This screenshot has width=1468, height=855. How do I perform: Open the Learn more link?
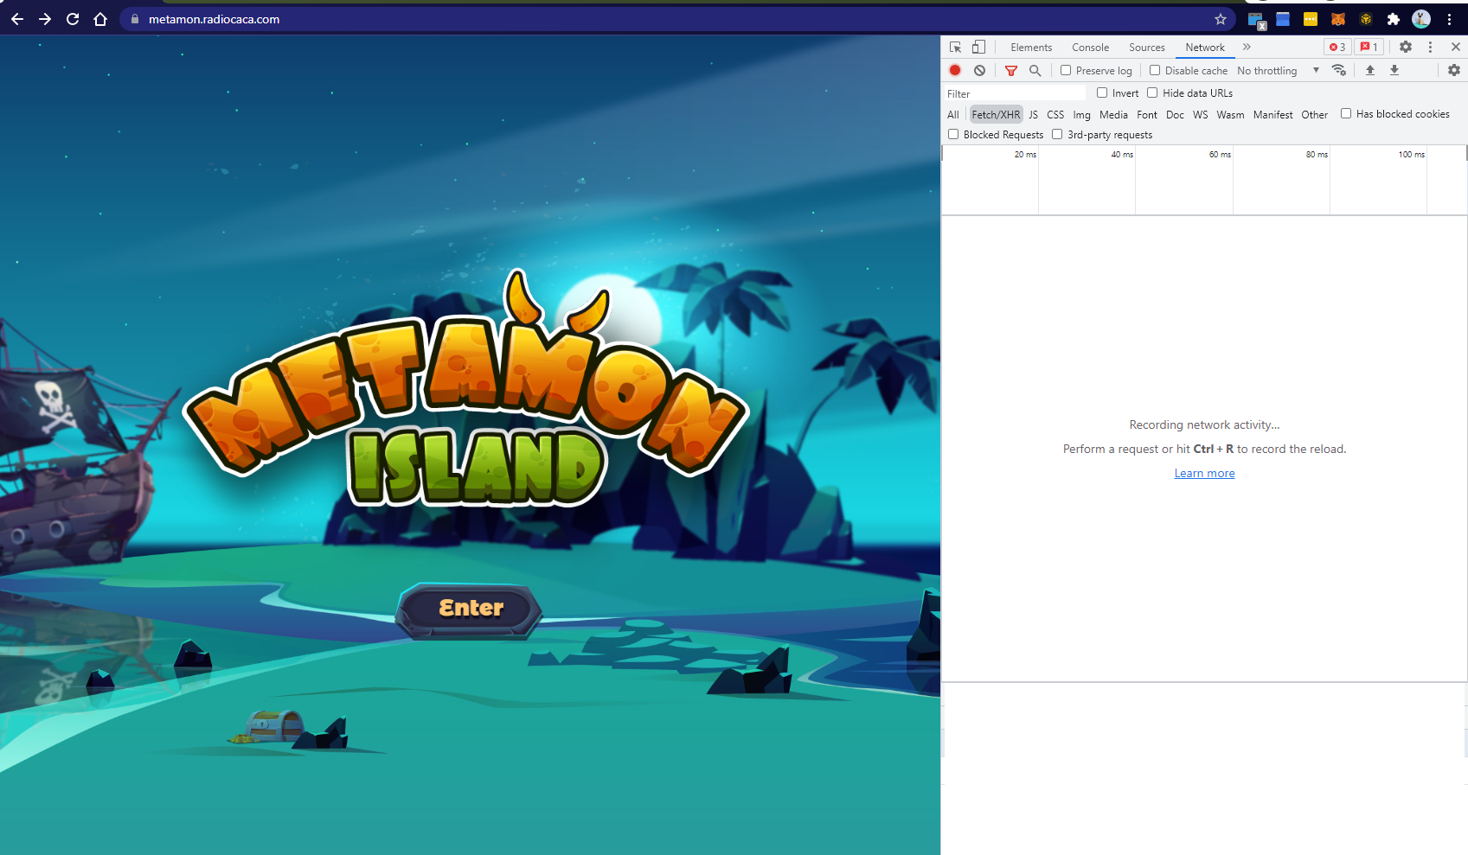pos(1204,474)
